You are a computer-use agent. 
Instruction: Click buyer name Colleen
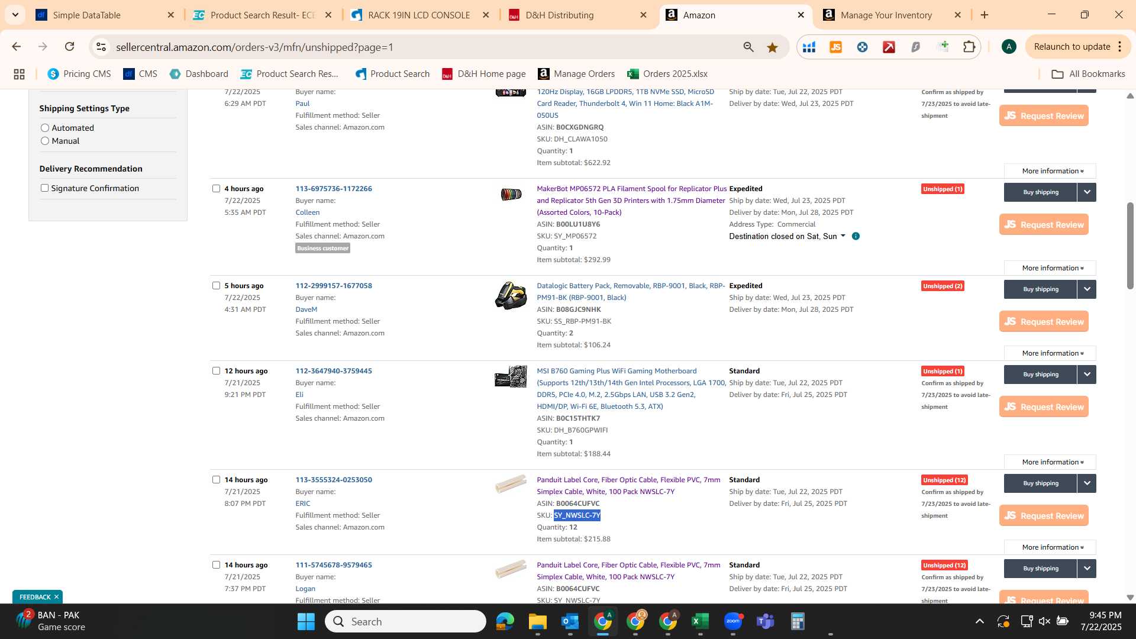coord(308,212)
